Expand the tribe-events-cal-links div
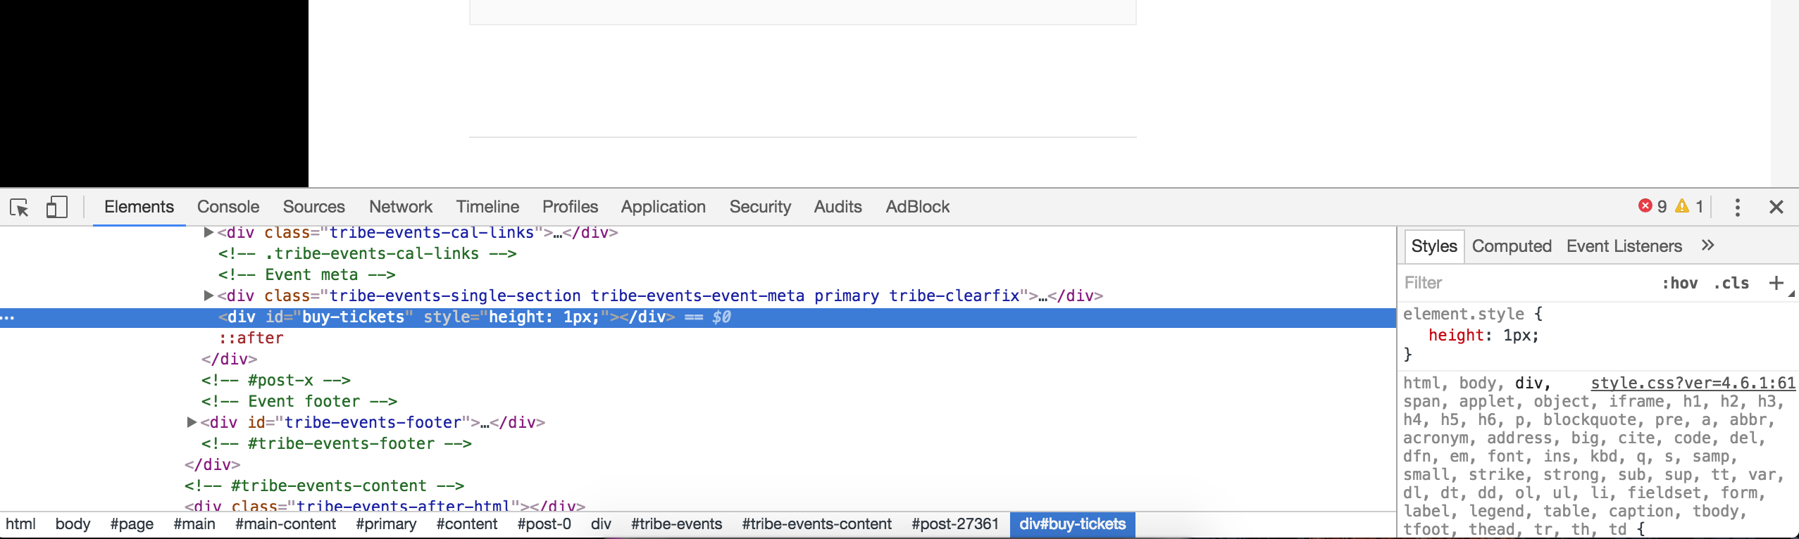The image size is (1799, 539). [208, 232]
